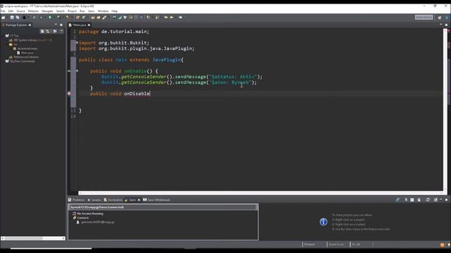The image size is (451, 253).
Task: Select the de.tutorial.main package
Action: point(27,48)
